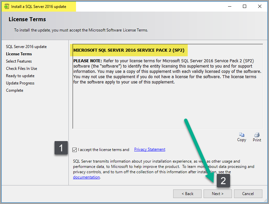The width and height of the screenshot is (269, 204).
Task: Click the License Terms page heading
Action: click(x=27, y=19)
